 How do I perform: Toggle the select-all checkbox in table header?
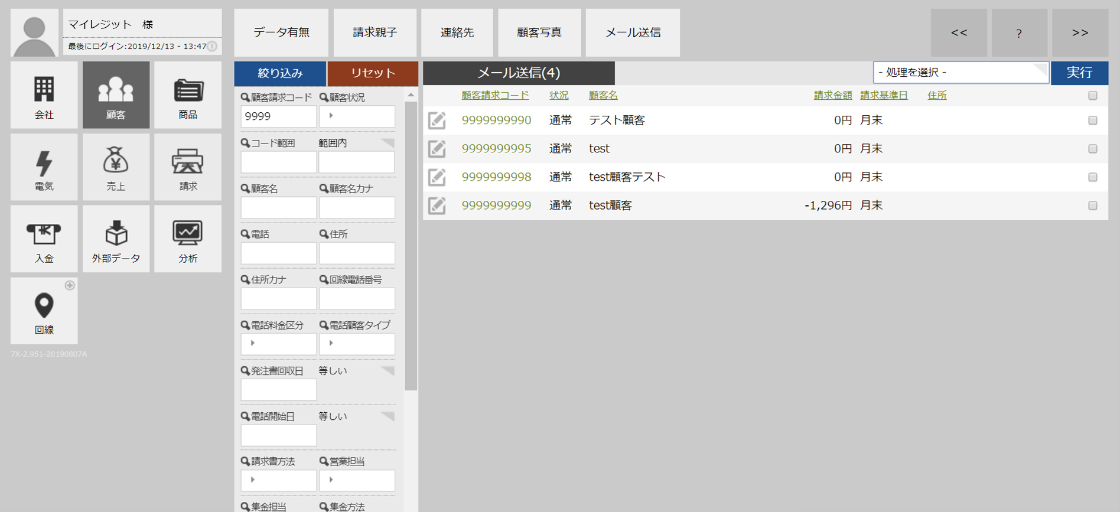1093,95
